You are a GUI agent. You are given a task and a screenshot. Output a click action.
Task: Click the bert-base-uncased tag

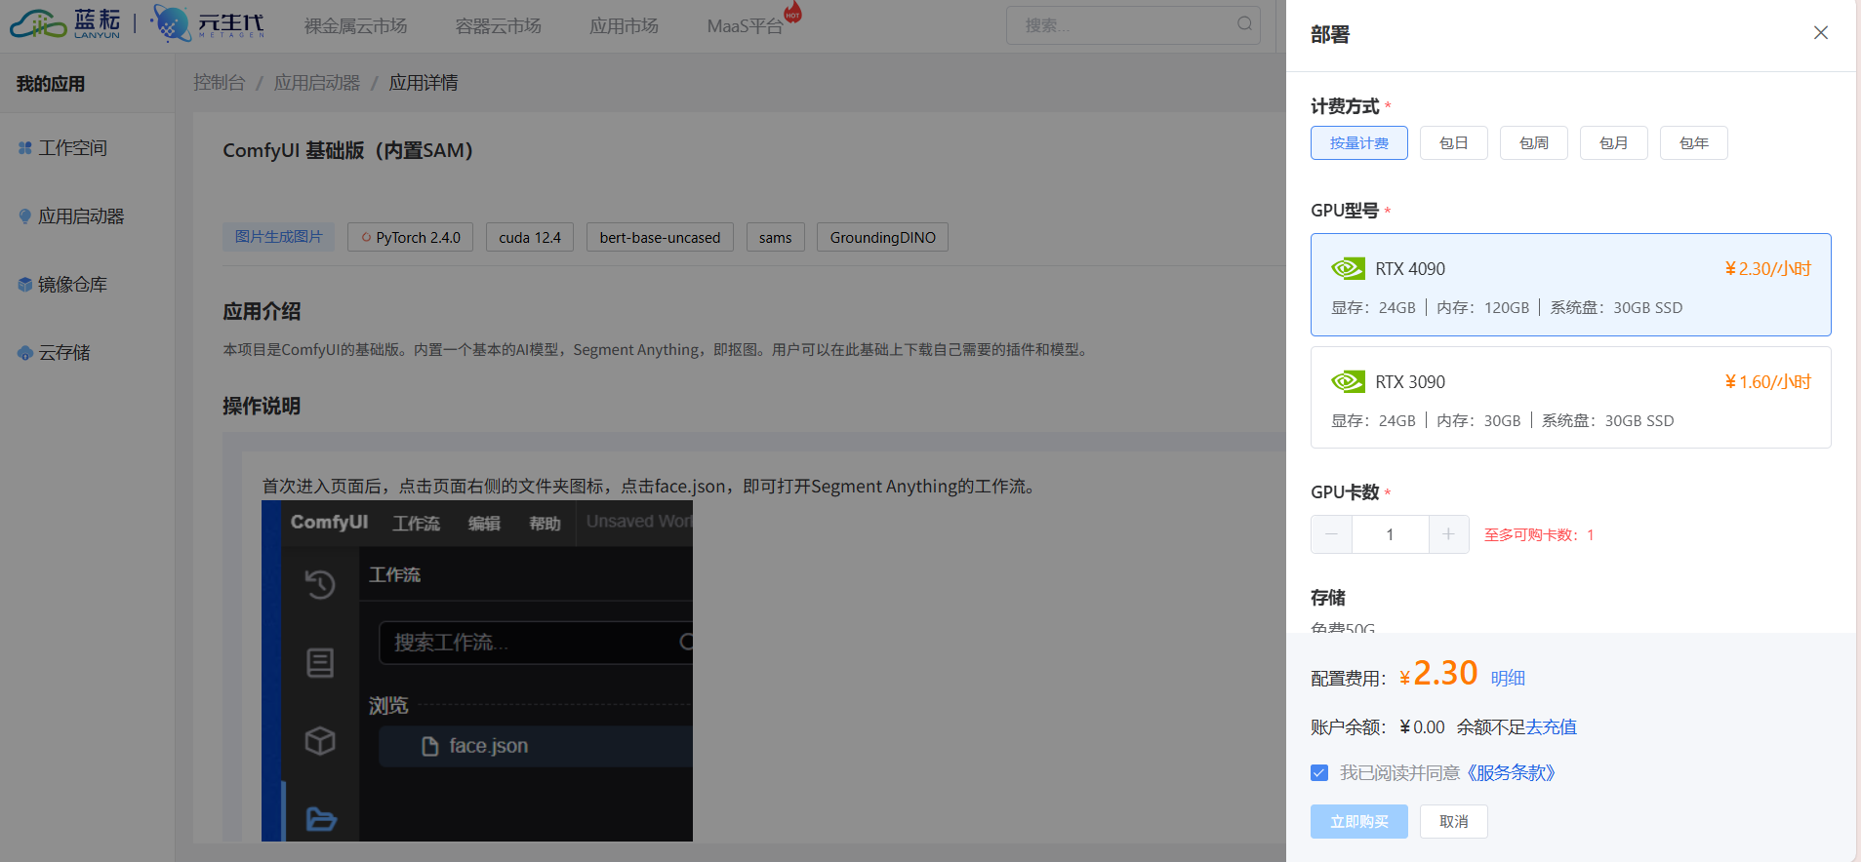tap(660, 237)
